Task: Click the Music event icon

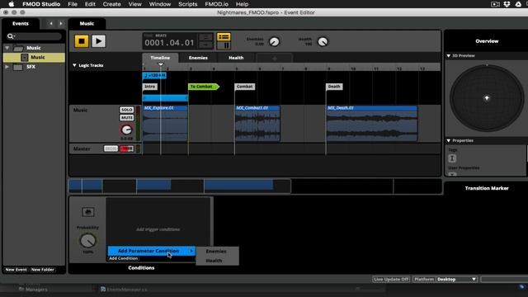Action: pyautogui.click(x=24, y=58)
